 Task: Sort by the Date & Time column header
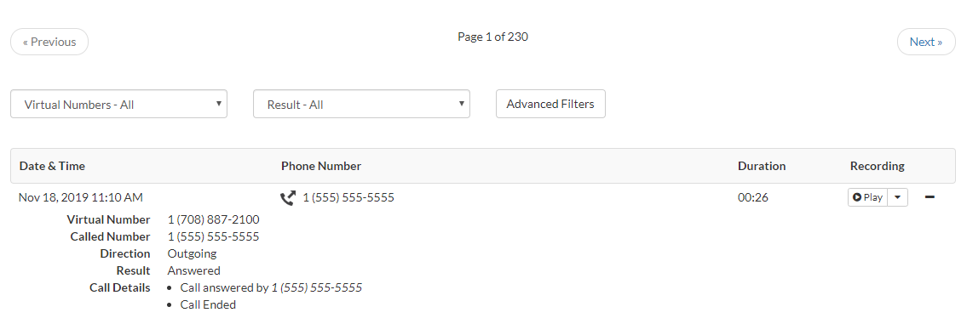click(x=53, y=166)
